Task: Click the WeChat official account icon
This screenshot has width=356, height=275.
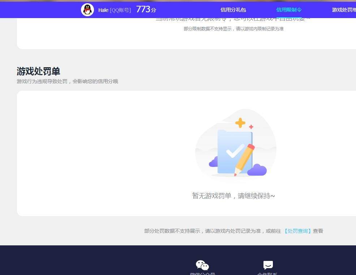Action: 202,265
